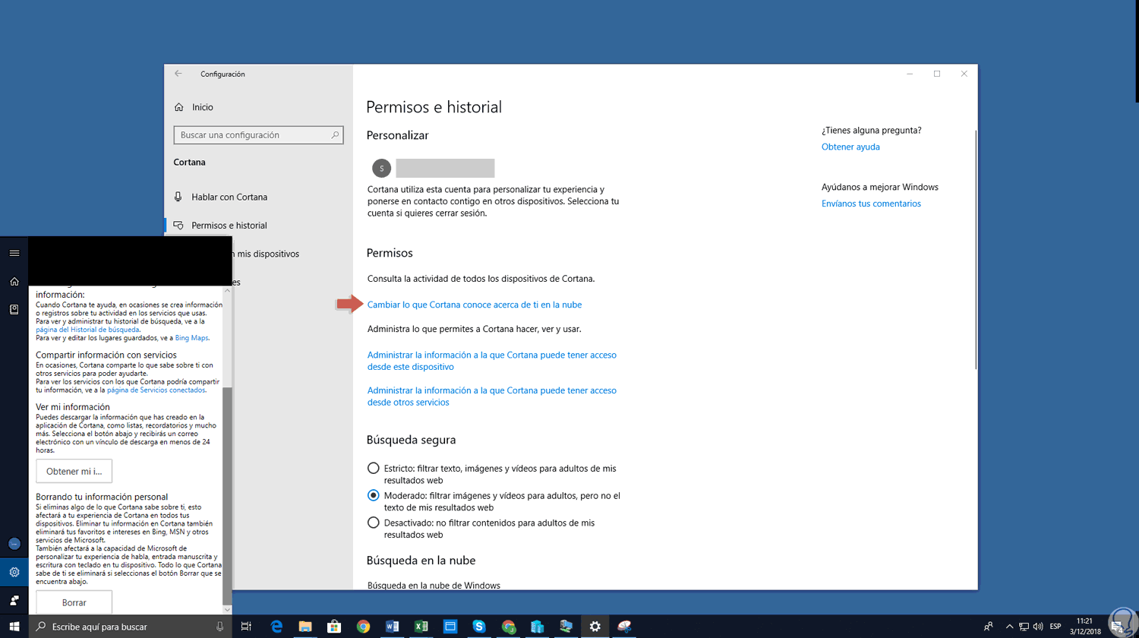Viewport: 1139px width, 638px height.
Task: Click 'Cambiar lo que Cortana conoce' link
Action: point(475,305)
